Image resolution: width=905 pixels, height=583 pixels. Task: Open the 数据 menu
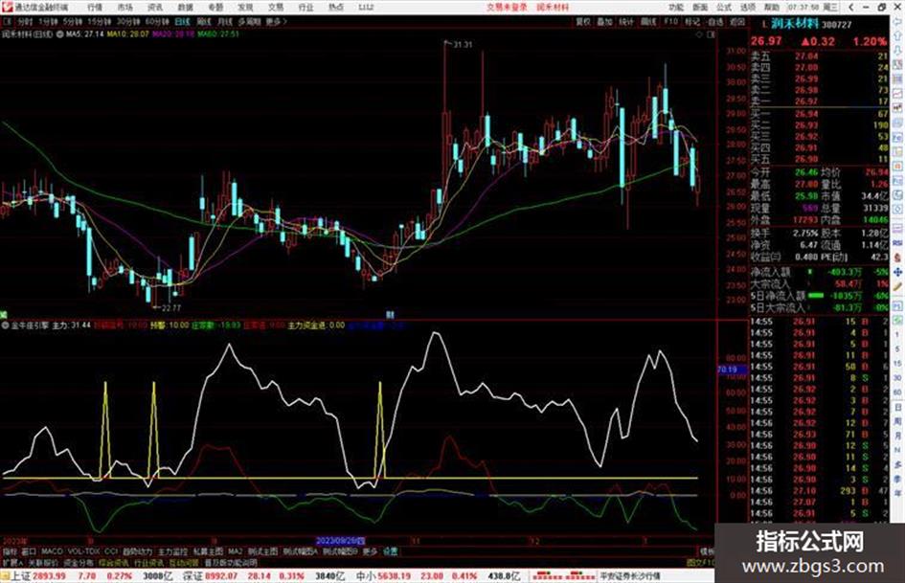[x=185, y=7]
